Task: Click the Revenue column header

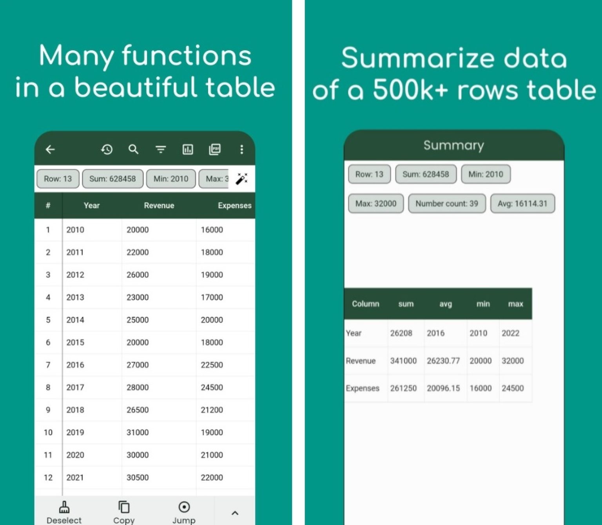Action: pyautogui.click(x=159, y=205)
